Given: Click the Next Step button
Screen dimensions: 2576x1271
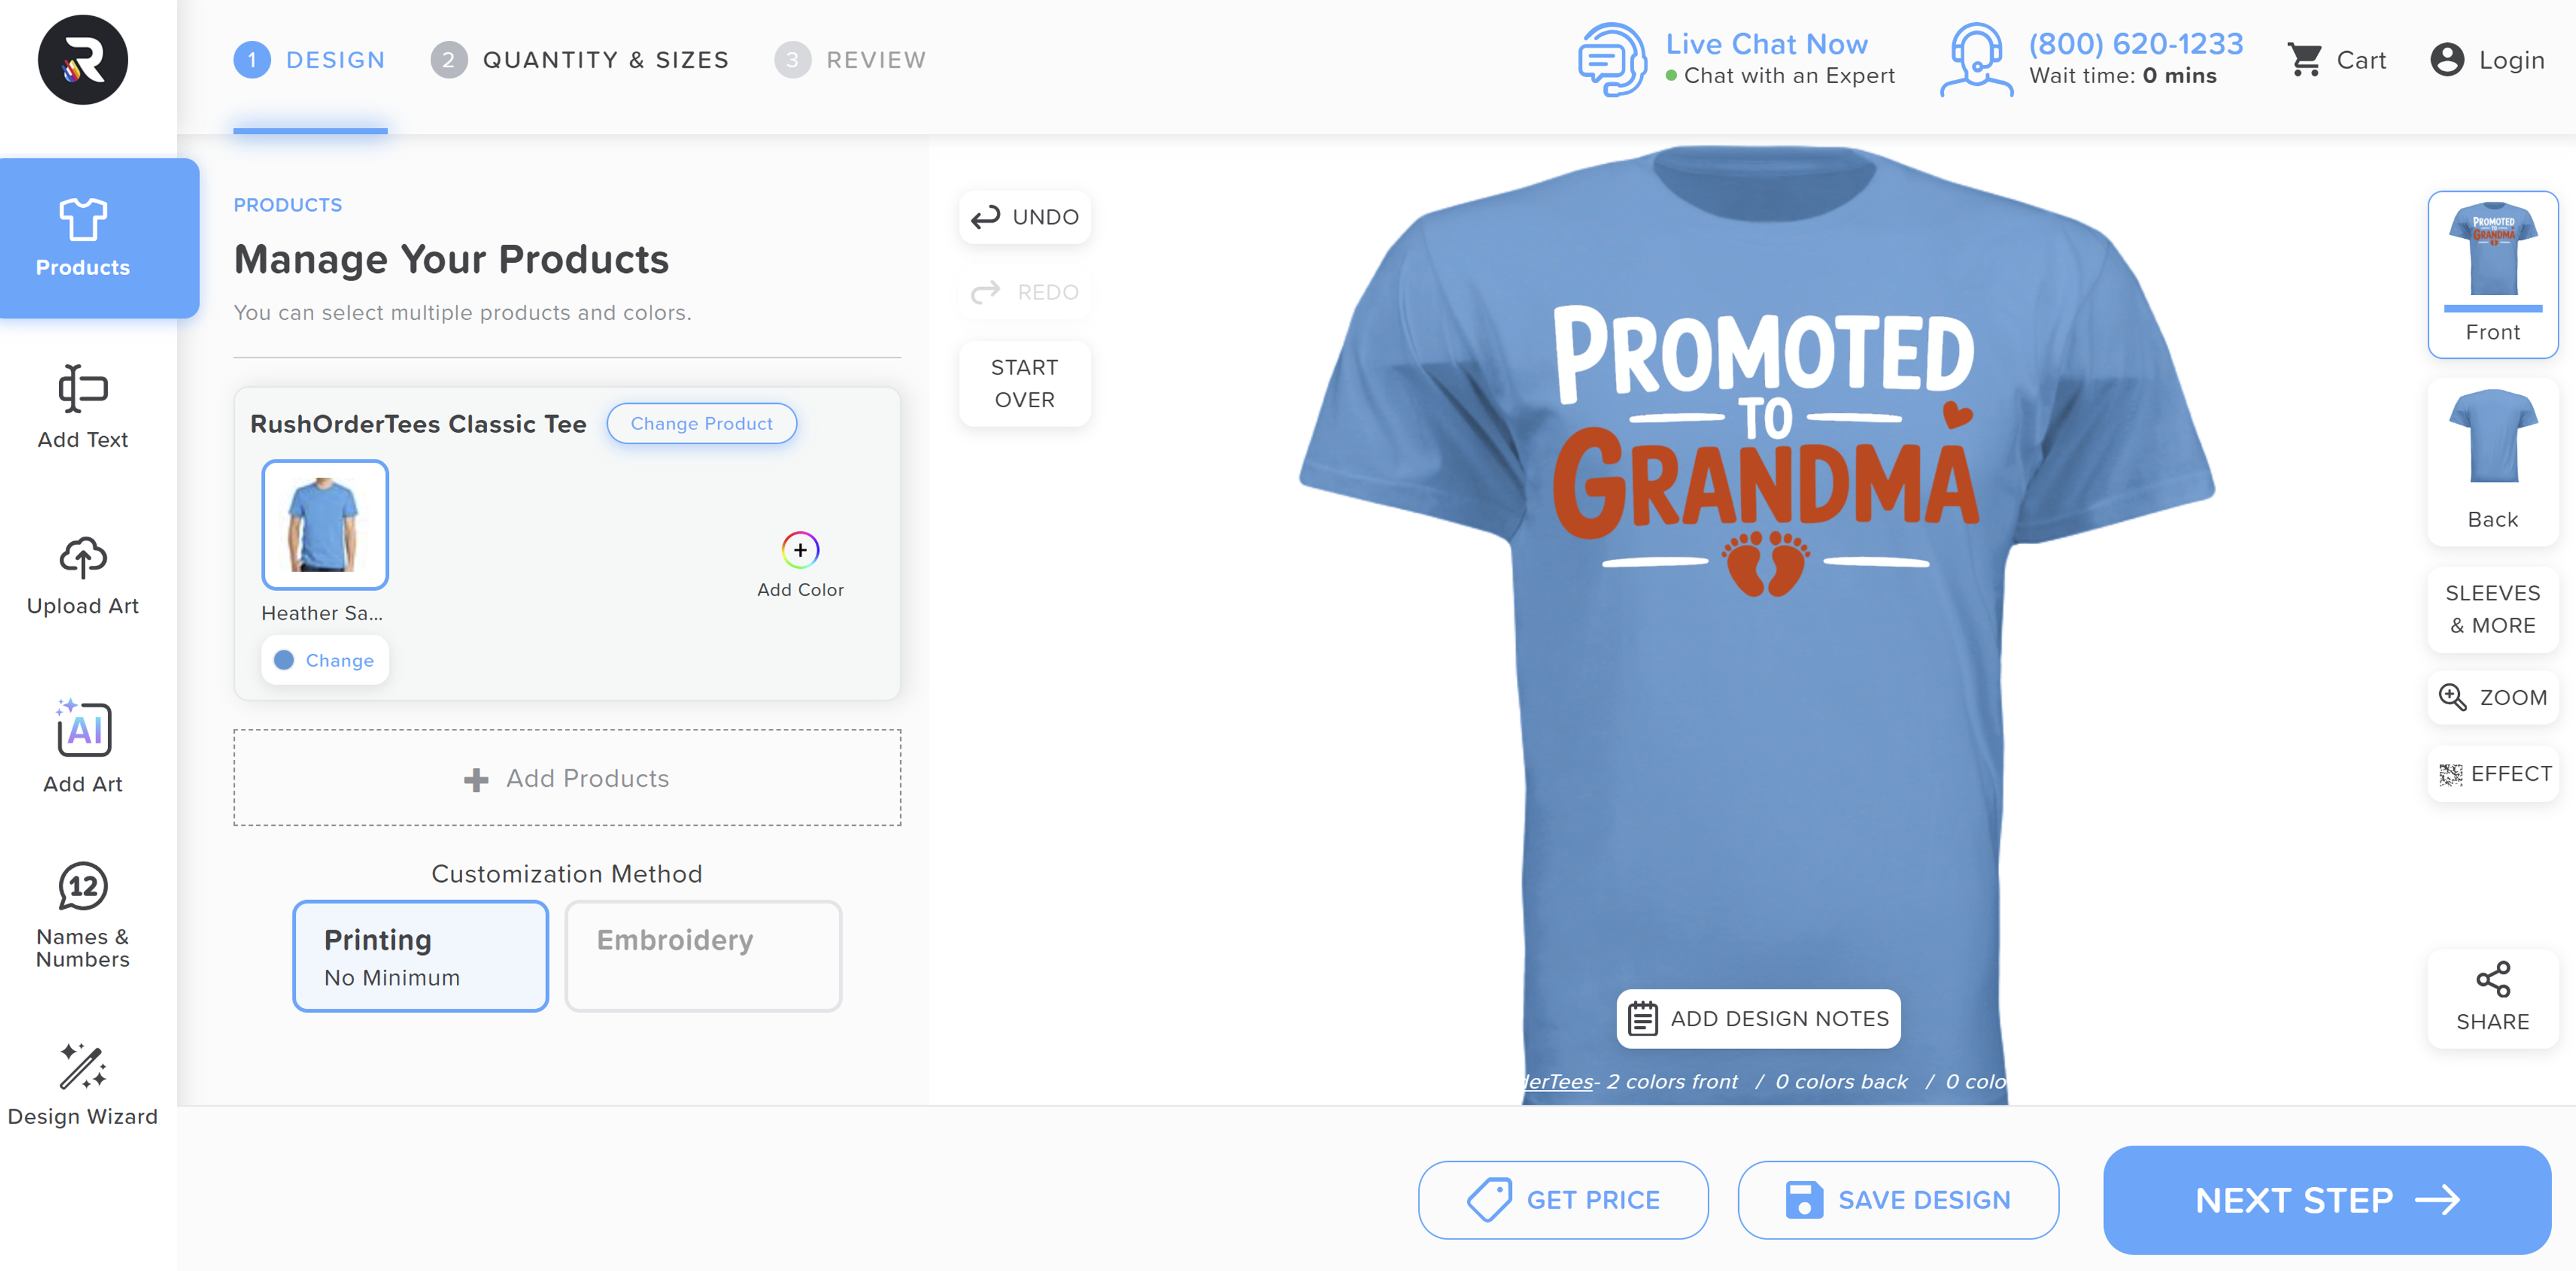Looking at the screenshot, I should point(2326,1199).
